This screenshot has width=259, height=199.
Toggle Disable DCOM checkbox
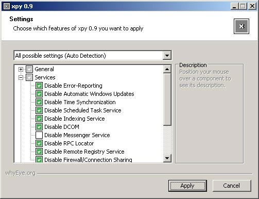tap(39, 127)
